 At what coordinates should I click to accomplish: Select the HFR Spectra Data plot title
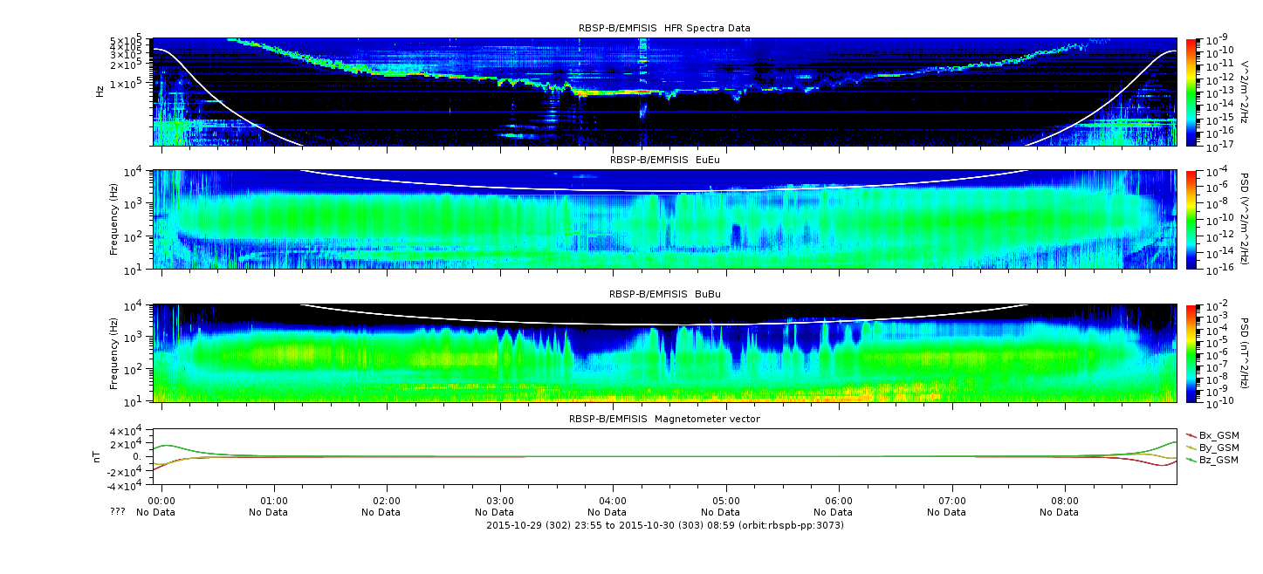[664, 28]
